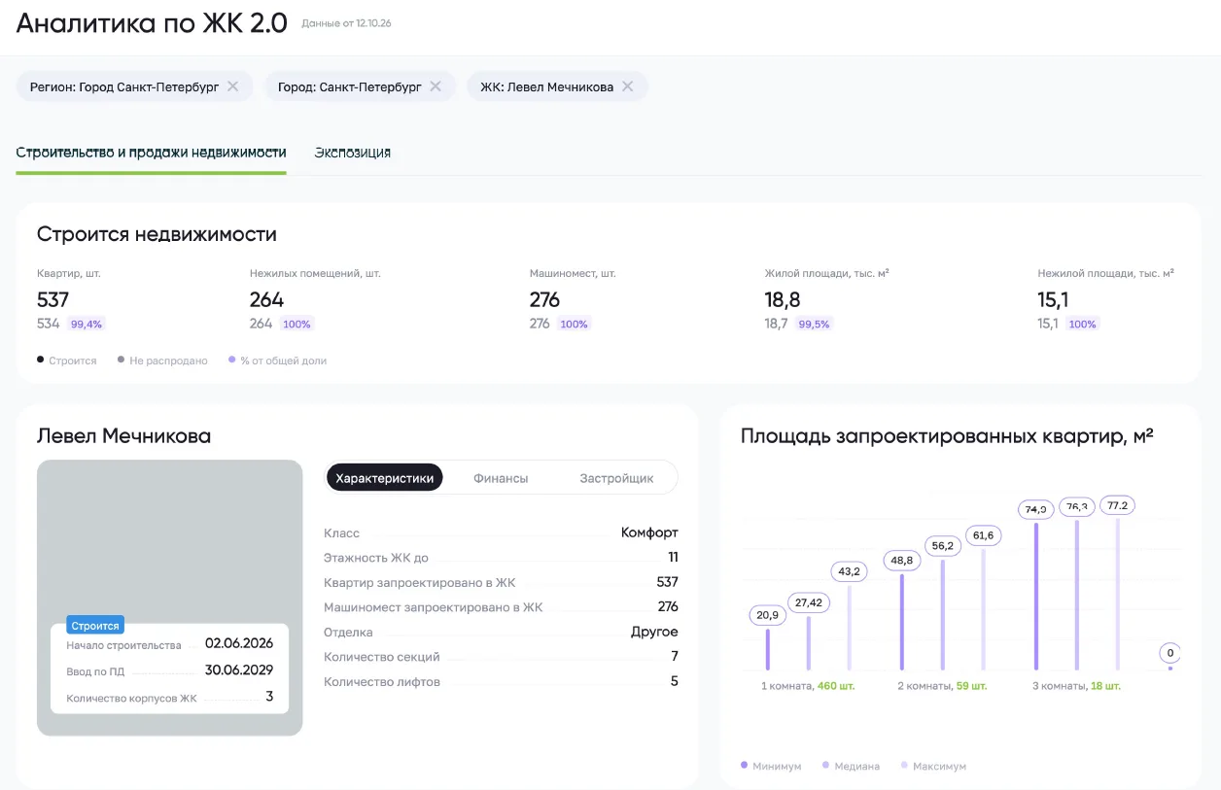
Task: Click the 20,9 minimum bar label
Action: [767, 615]
